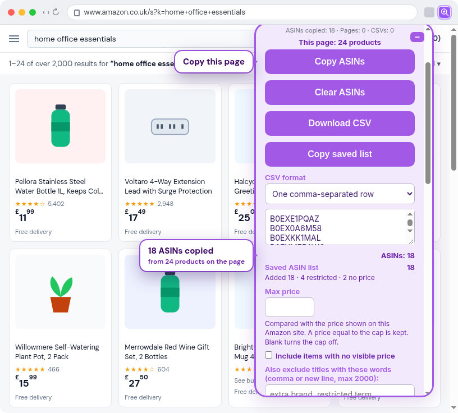Click Voltaro star rating

(x=140, y=204)
